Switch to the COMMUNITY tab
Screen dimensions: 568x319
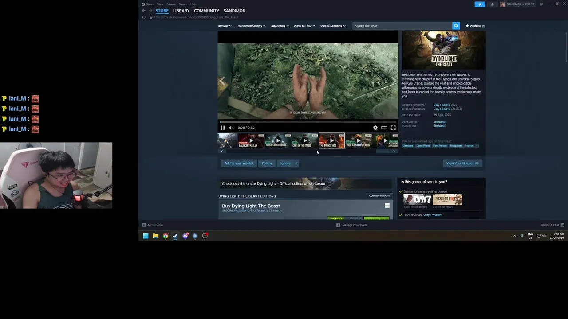tap(206, 11)
